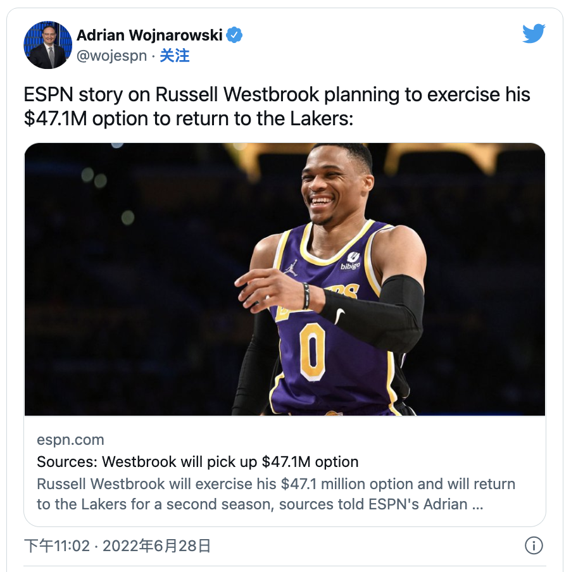Open the tweet info icon
The image size is (571, 572).
534,545
